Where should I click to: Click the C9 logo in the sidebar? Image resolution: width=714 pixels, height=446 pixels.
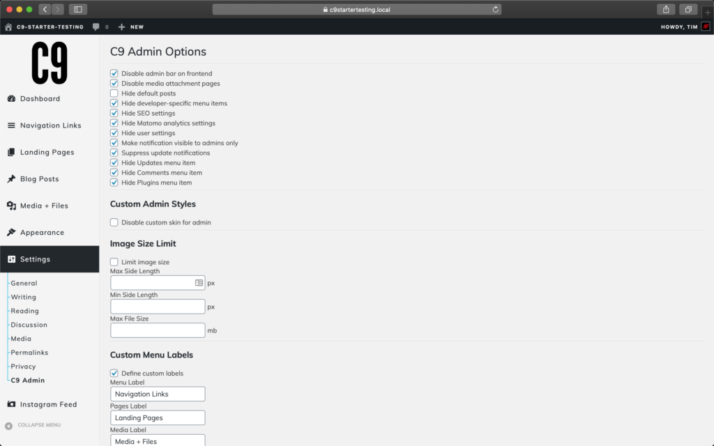[x=50, y=63]
